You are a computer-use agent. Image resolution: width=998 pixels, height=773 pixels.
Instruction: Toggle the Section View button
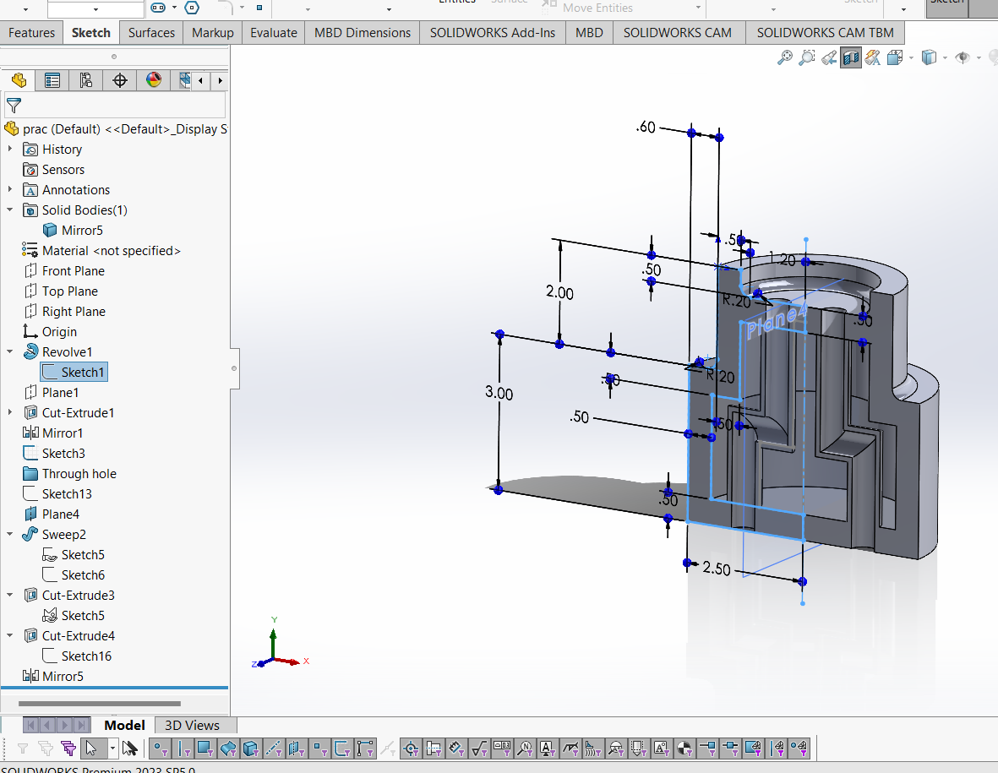tap(851, 58)
